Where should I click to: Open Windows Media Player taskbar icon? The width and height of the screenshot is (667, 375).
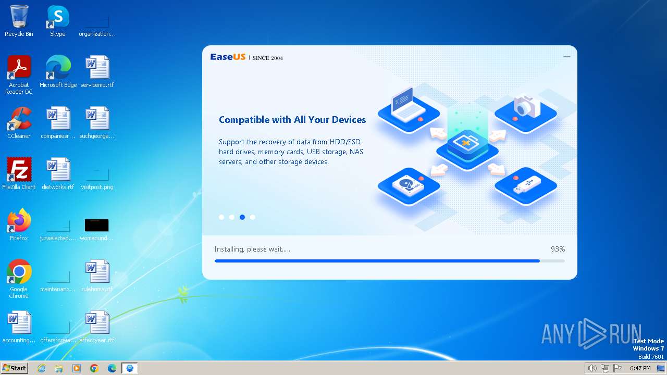point(77,368)
